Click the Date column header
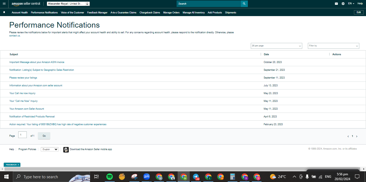 (x=266, y=54)
